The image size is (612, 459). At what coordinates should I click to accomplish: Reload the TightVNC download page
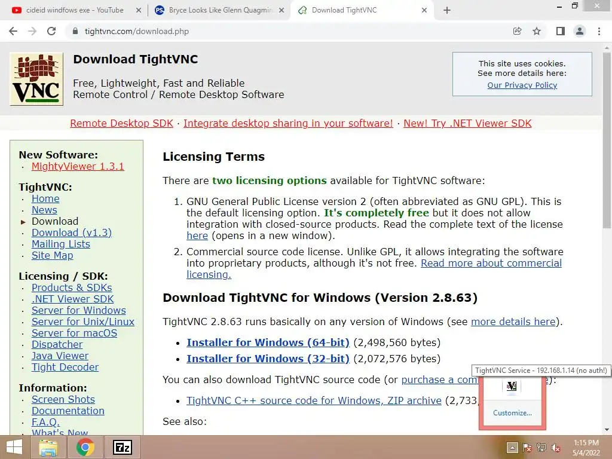pos(51,31)
